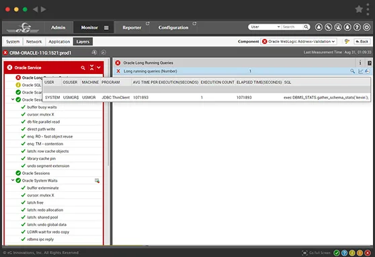Click the key icon next to Back button
This screenshot has height=257, width=375.
pos(347,42)
